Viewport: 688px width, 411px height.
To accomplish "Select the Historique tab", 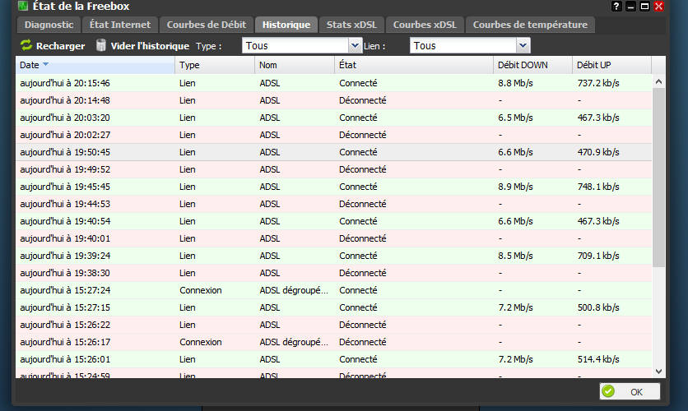I will (286, 25).
